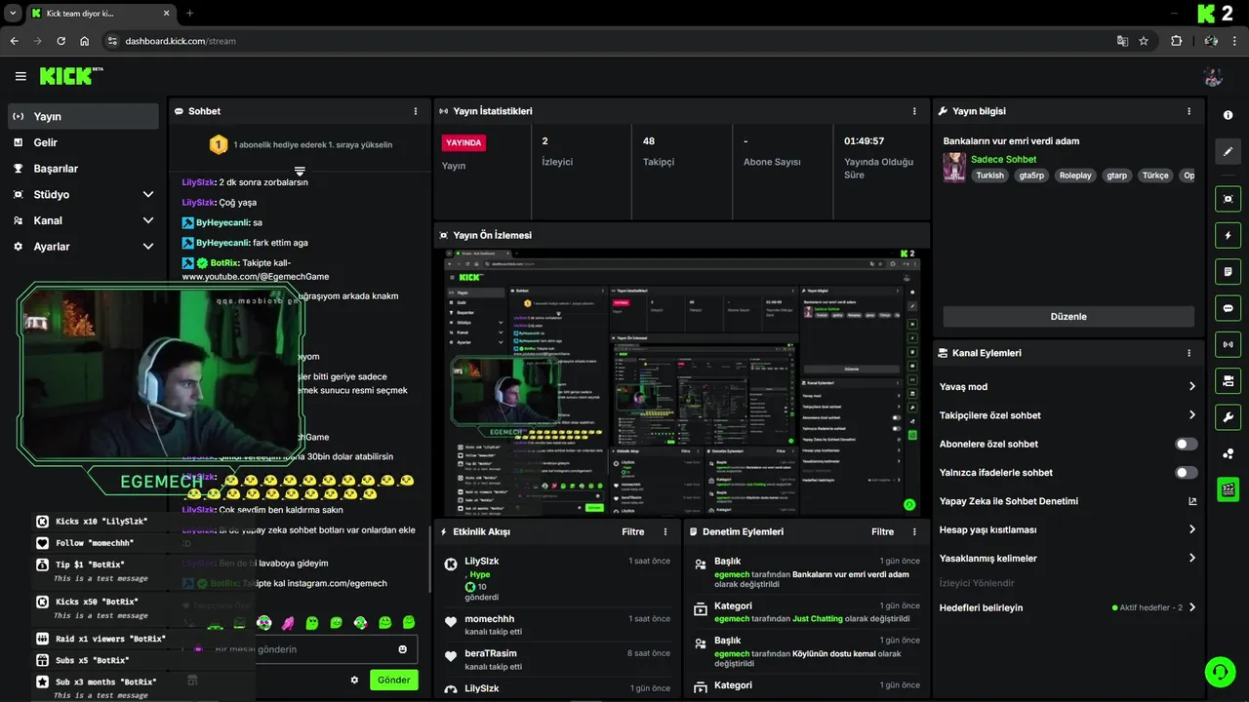Screen dimensions: 1249x702
Task: Click the Turkish tag
Action: click(x=989, y=175)
